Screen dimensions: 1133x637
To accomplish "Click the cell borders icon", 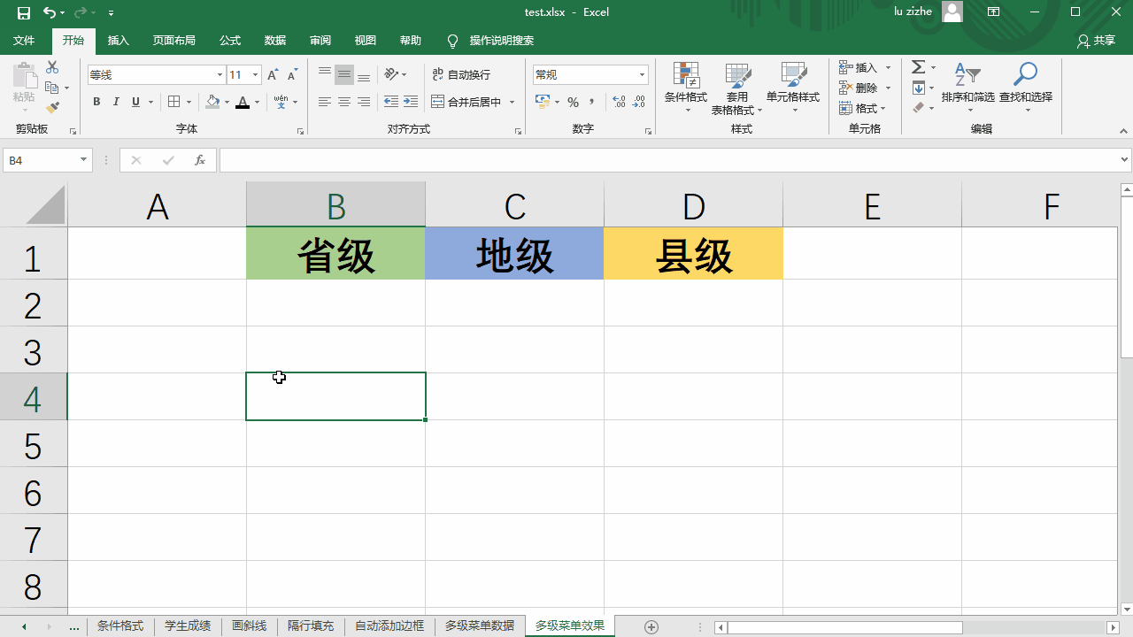I will (174, 102).
